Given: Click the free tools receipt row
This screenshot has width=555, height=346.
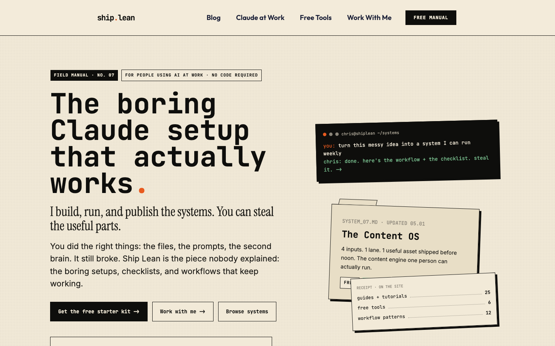Looking at the screenshot, I should coord(424,305).
